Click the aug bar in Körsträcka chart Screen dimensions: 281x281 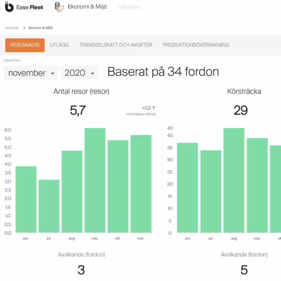(233, 180)
